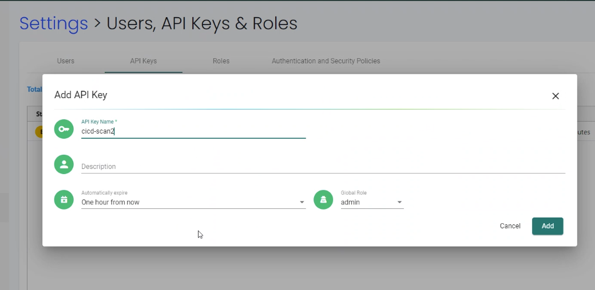Follow the Settings breadcrumb link
This screenshot has height=290, width=595.
[x=54, y=23]
